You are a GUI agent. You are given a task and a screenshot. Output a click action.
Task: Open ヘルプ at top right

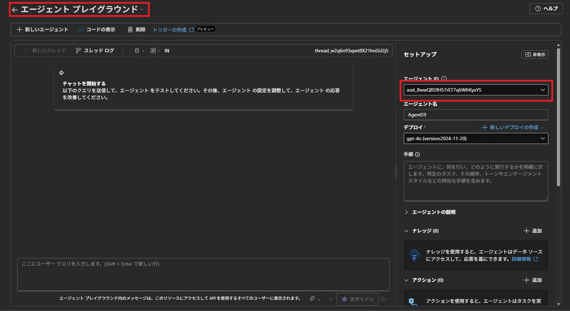coord(546,9)
